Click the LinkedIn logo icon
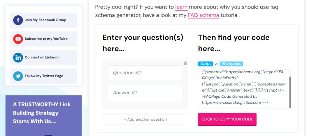314x136 pixels. pos(18,58)
